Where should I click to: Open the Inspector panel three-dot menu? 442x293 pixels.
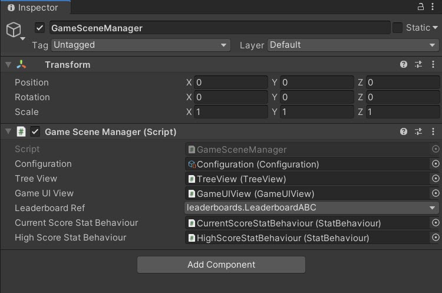[x=434, y=7]
